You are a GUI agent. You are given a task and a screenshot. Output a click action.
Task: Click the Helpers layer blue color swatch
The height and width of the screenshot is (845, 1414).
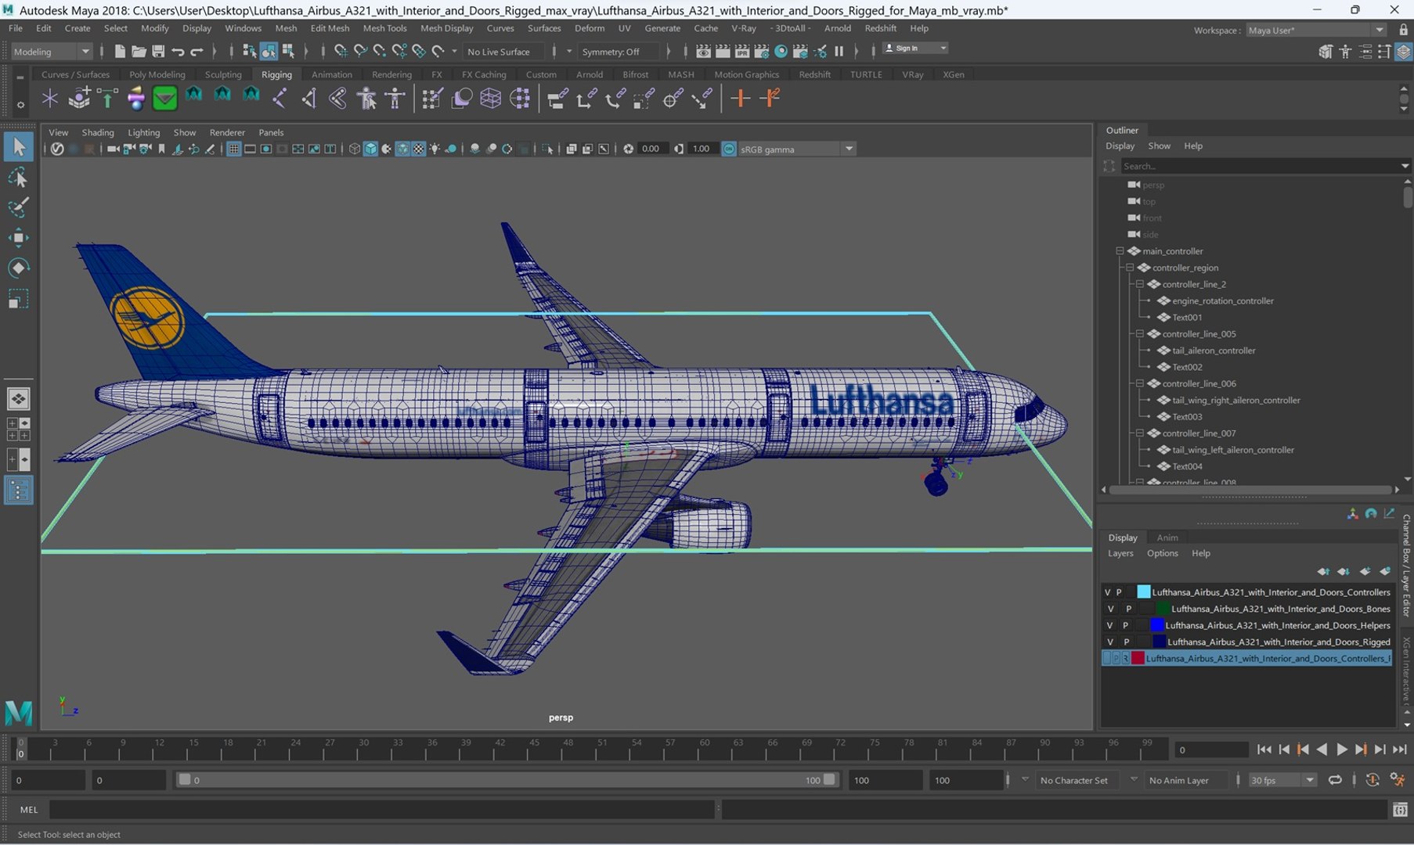tap(1156, 625)
